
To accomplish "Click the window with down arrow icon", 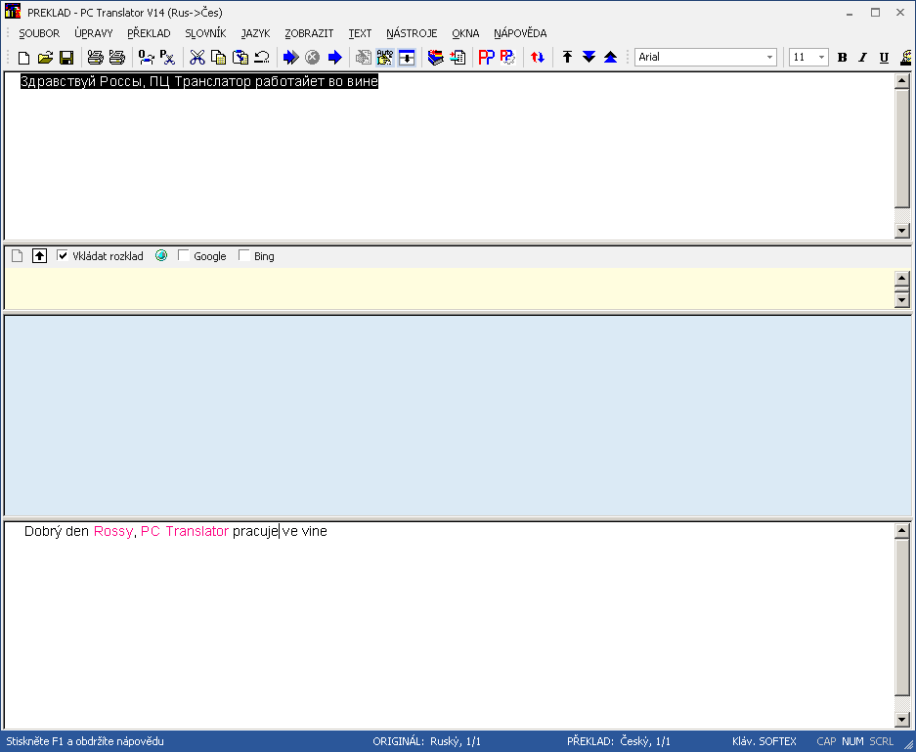I will pos(407,58).
